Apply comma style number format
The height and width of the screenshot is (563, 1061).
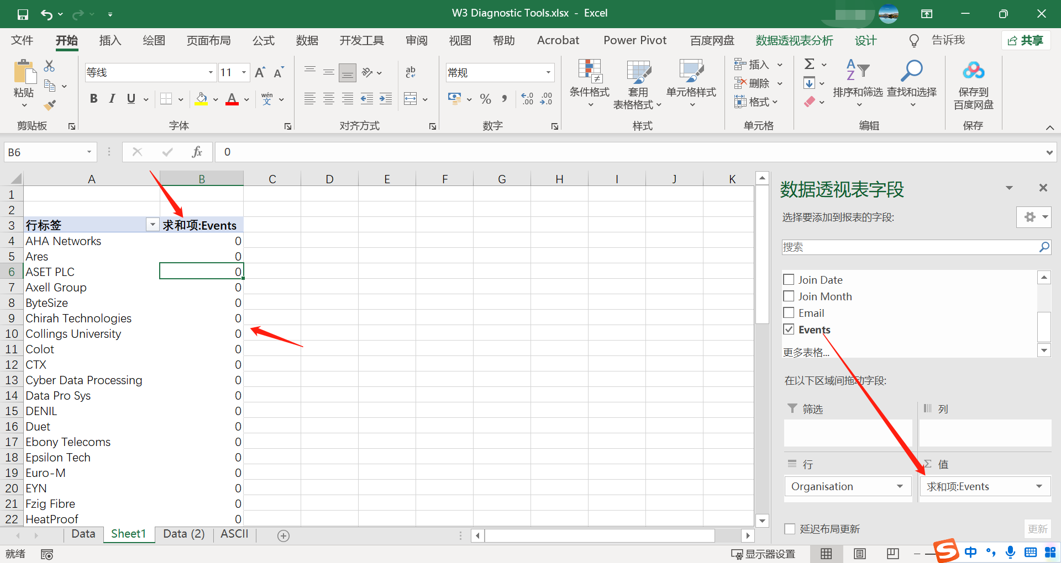504,99
